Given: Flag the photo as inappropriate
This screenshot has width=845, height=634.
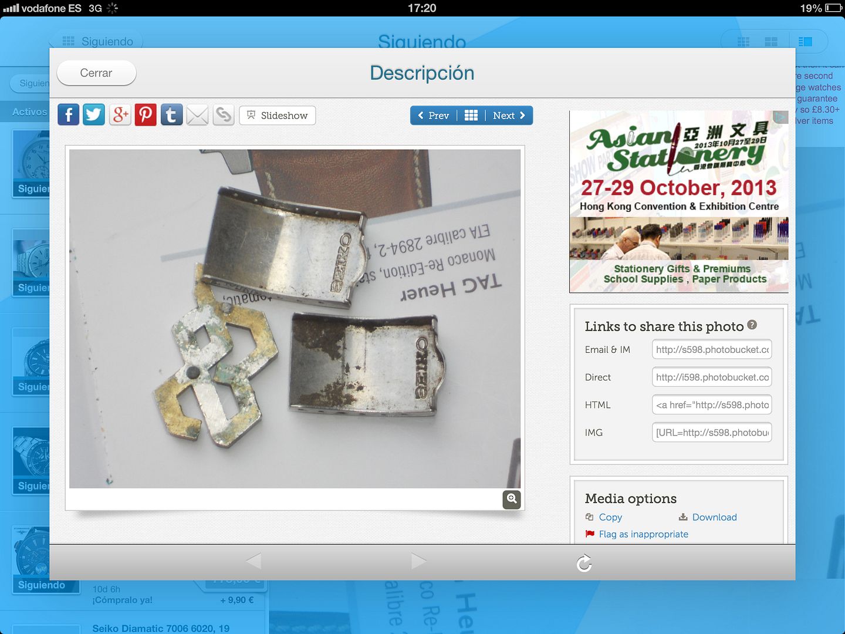Looking at the screenshot, I should click(637, 534).
